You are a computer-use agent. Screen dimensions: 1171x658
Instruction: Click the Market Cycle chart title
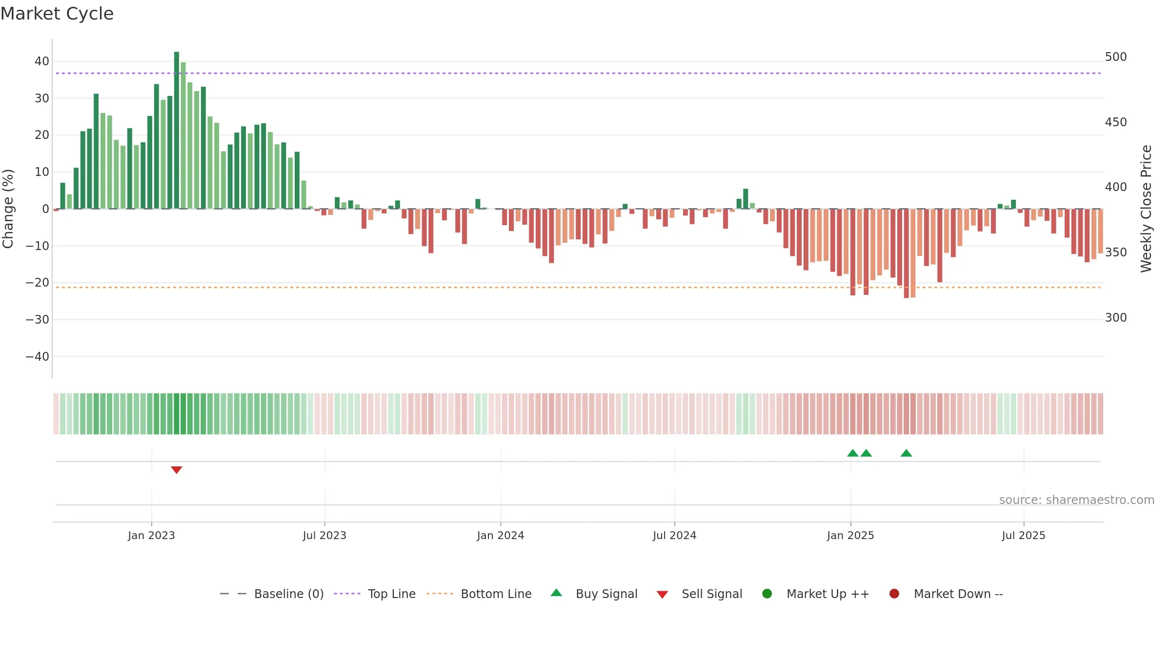pos(57,14)
